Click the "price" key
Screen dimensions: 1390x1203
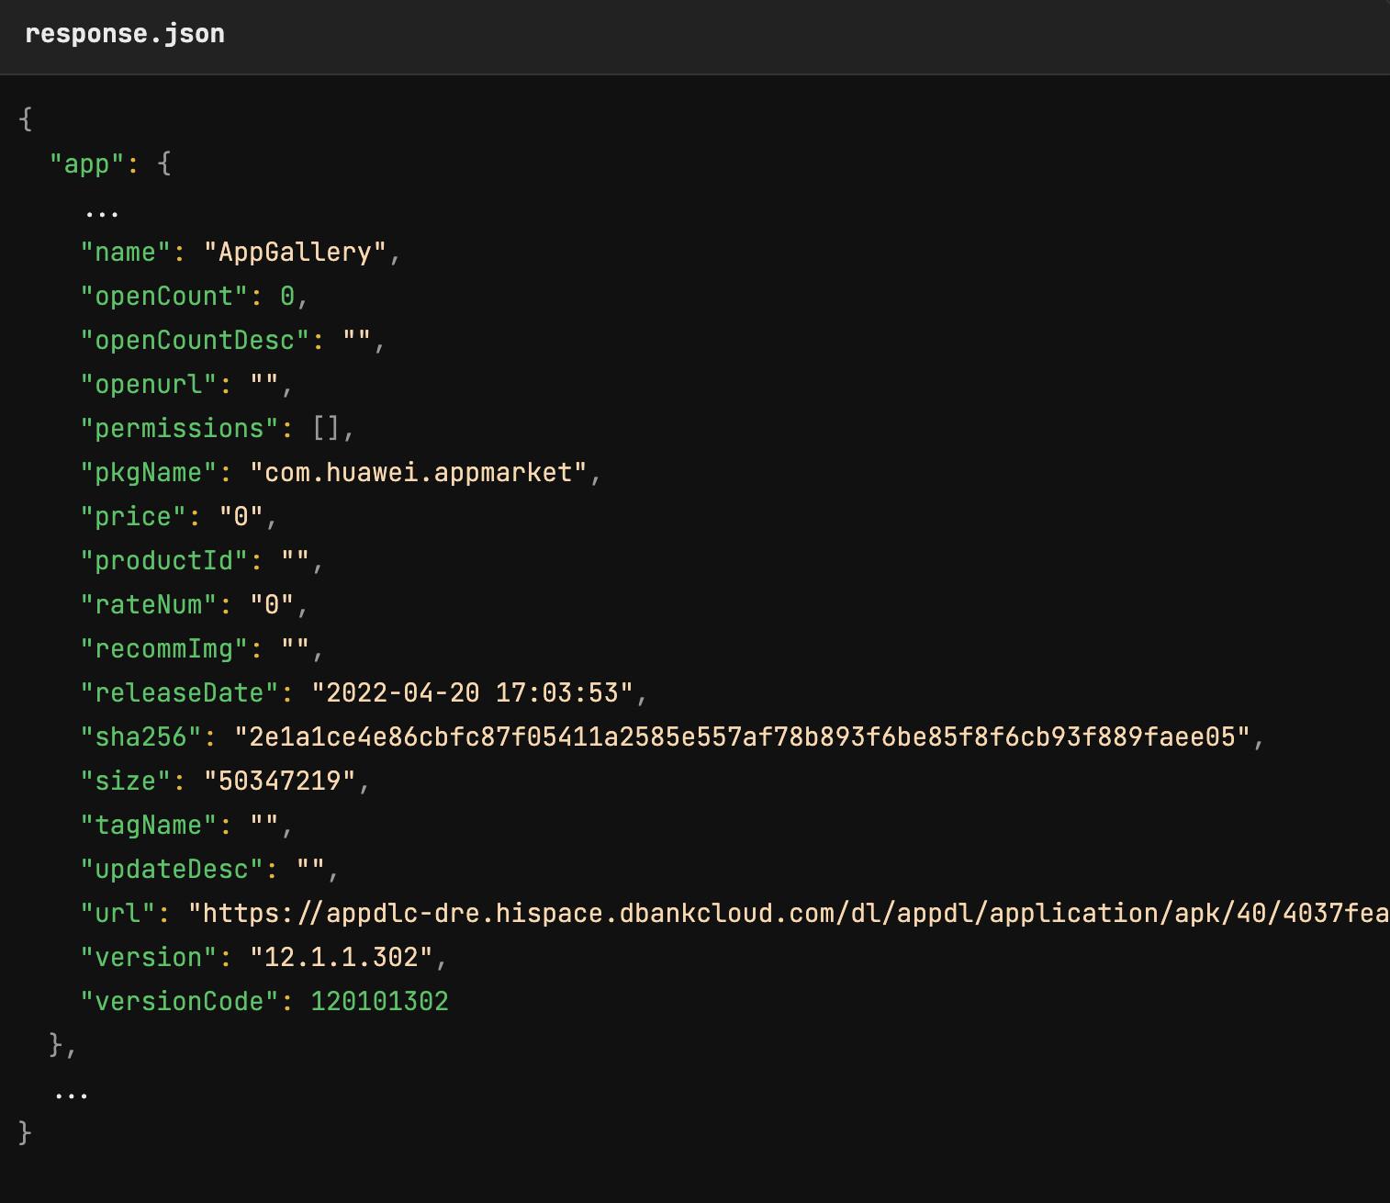point(133,517)
